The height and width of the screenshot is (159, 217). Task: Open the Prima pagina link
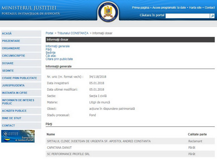point(141,8)
